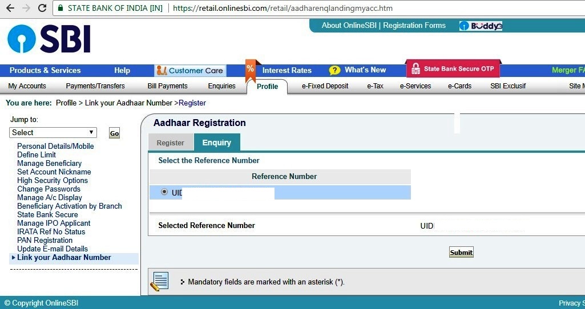The height and width of the screenshot is (309, 585).
Task: Reload the page with browser refresh icon
Action: tap(42, 9)
